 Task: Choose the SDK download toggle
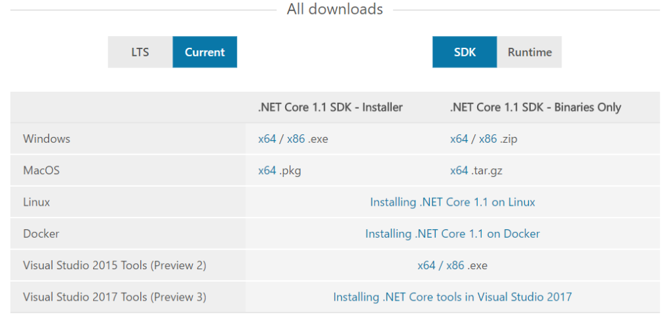465,52
